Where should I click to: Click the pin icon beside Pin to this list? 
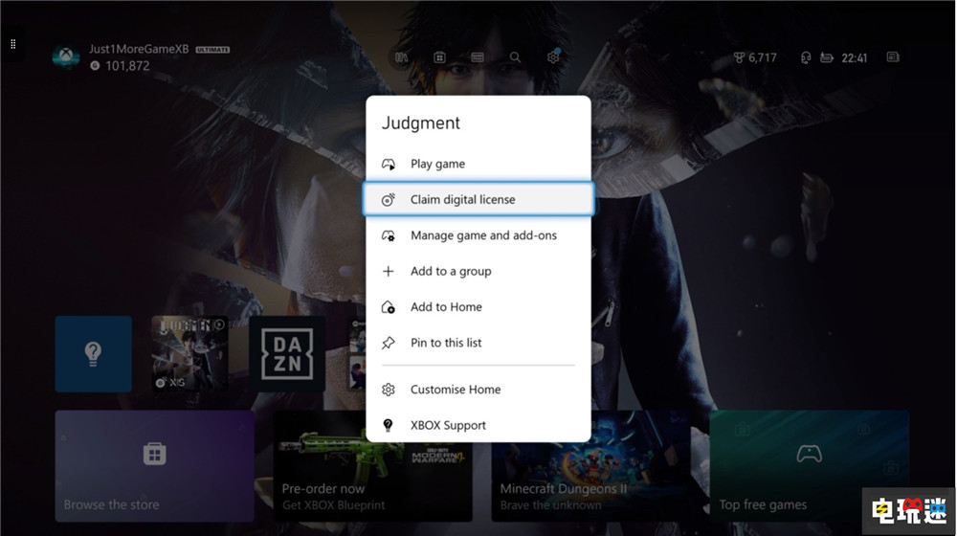[389, 343]
